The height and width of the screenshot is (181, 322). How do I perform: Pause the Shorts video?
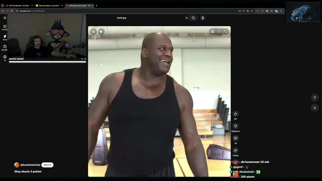click(93, 31)
